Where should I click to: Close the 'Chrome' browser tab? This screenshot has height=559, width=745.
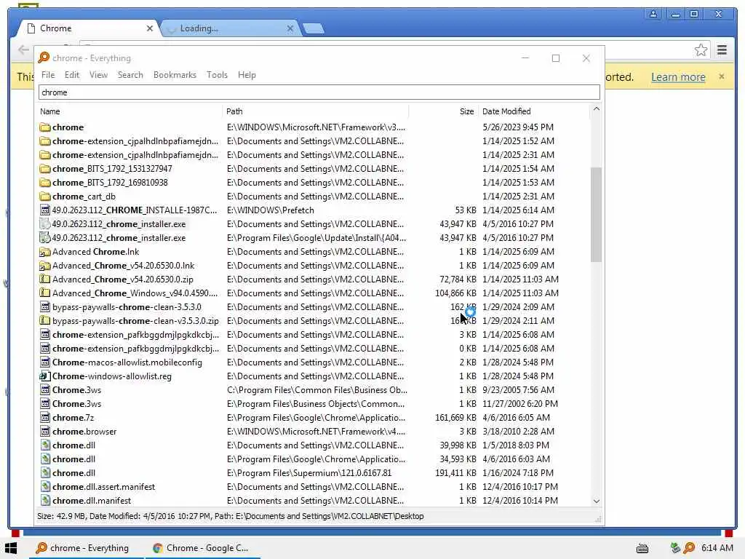click(150, 28)
